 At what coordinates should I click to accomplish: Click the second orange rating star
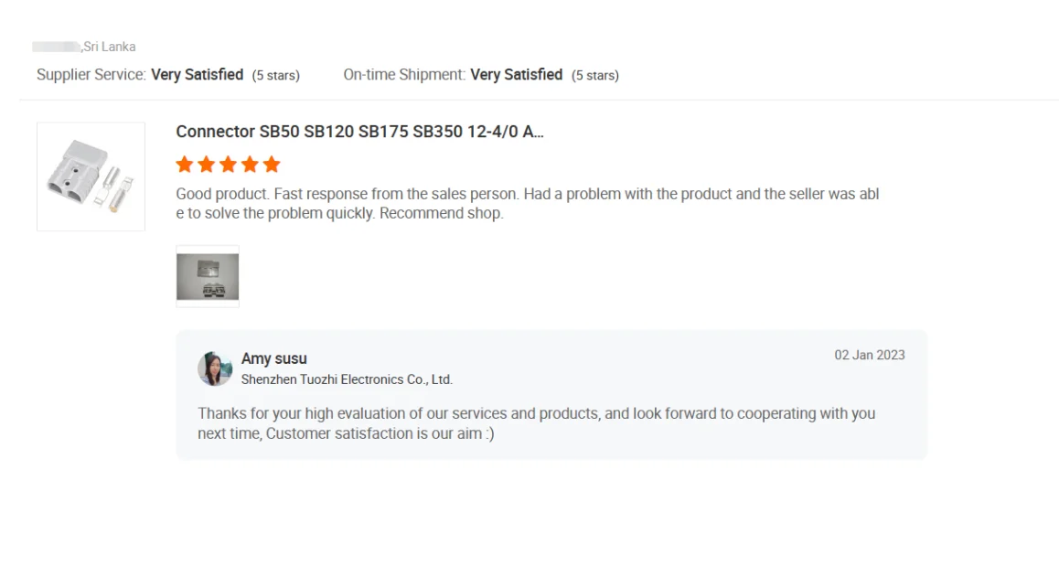206,165
